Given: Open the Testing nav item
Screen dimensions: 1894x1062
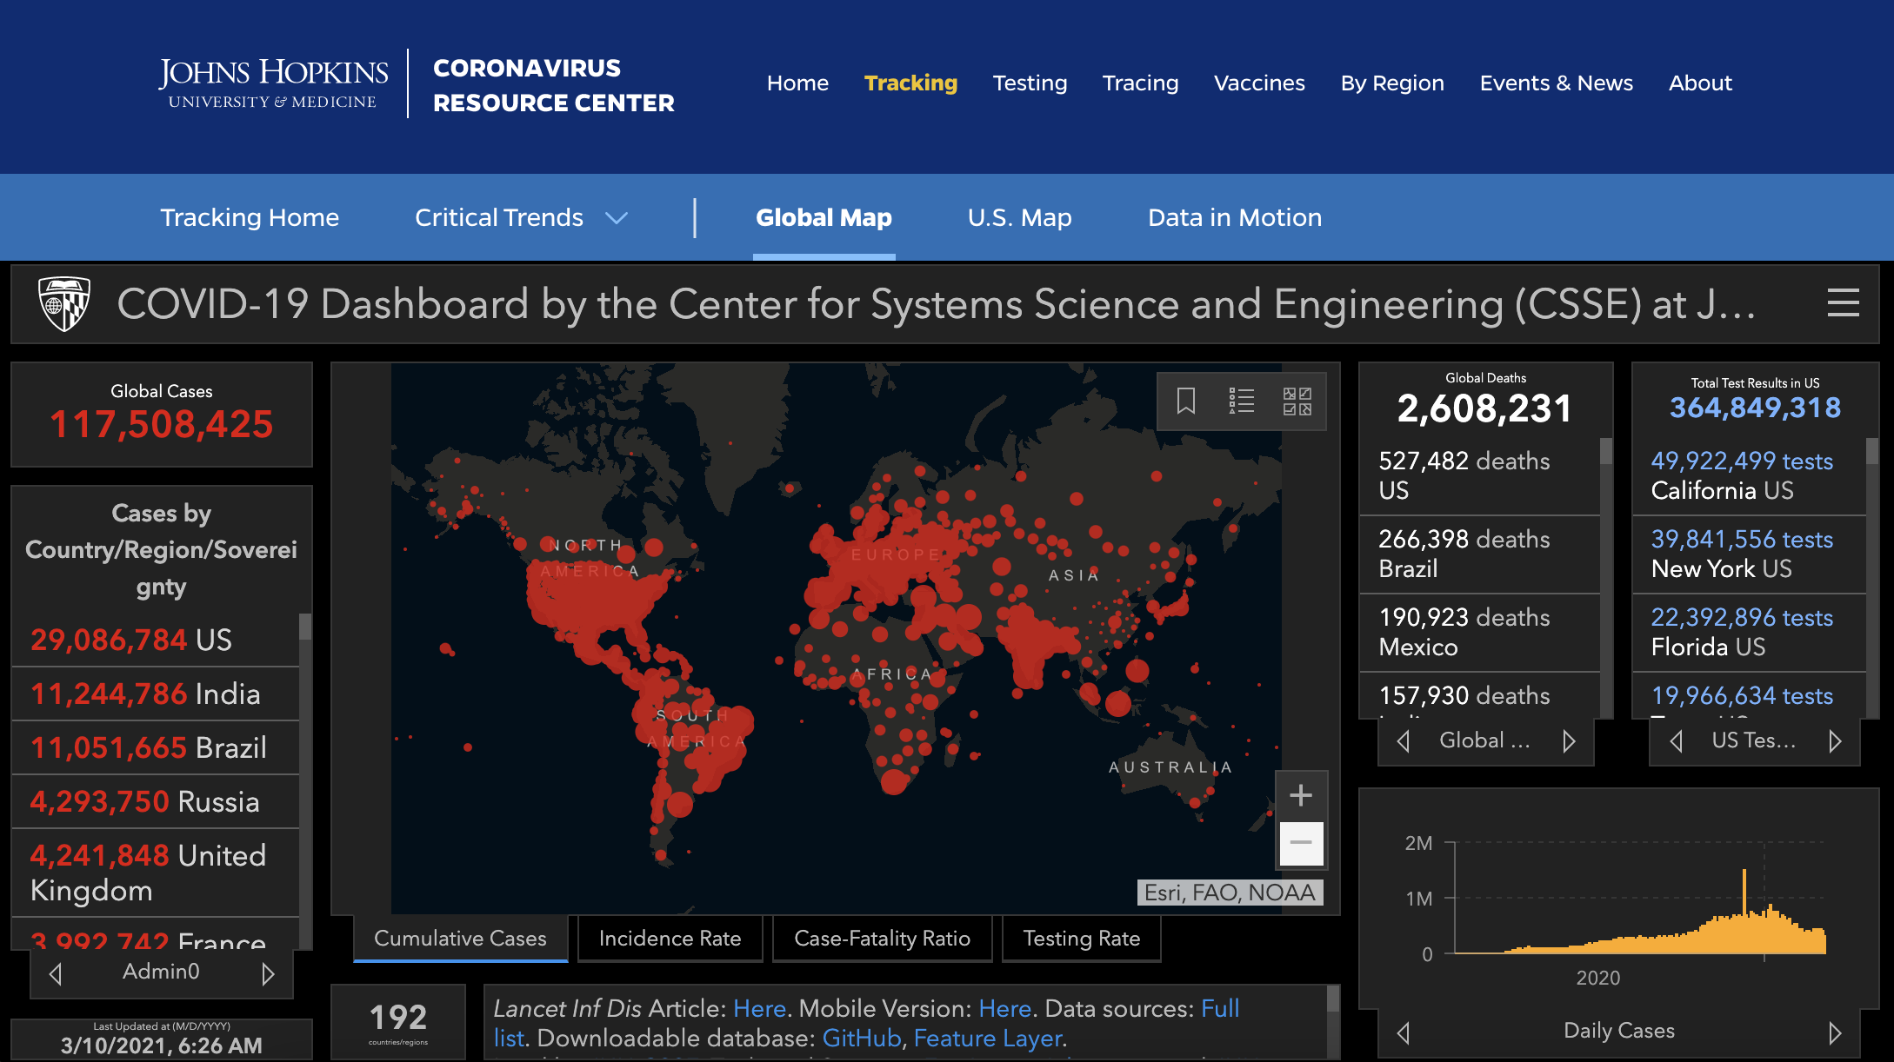Looking at the screenshot, I should point(1030,83).
